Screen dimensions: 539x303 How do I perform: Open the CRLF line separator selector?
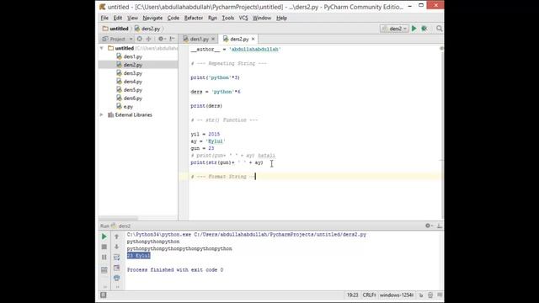pos(369,295)
